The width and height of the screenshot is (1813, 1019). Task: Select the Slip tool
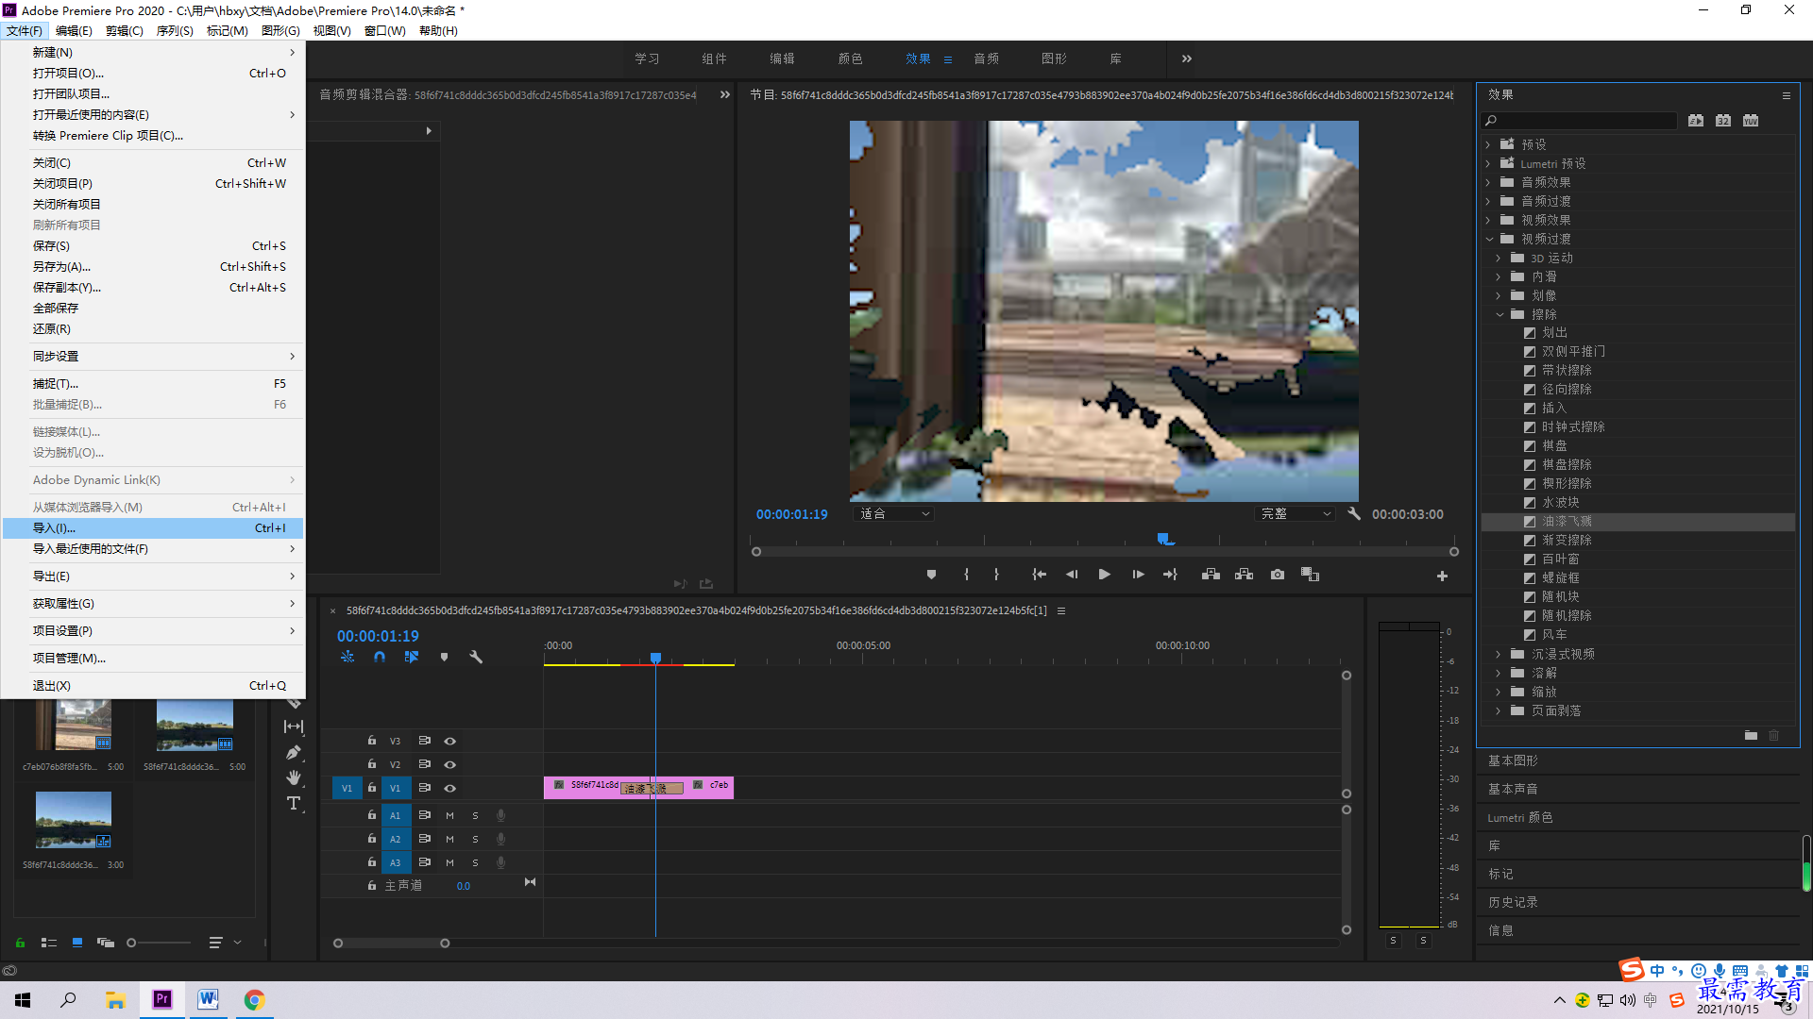[294, 727]
